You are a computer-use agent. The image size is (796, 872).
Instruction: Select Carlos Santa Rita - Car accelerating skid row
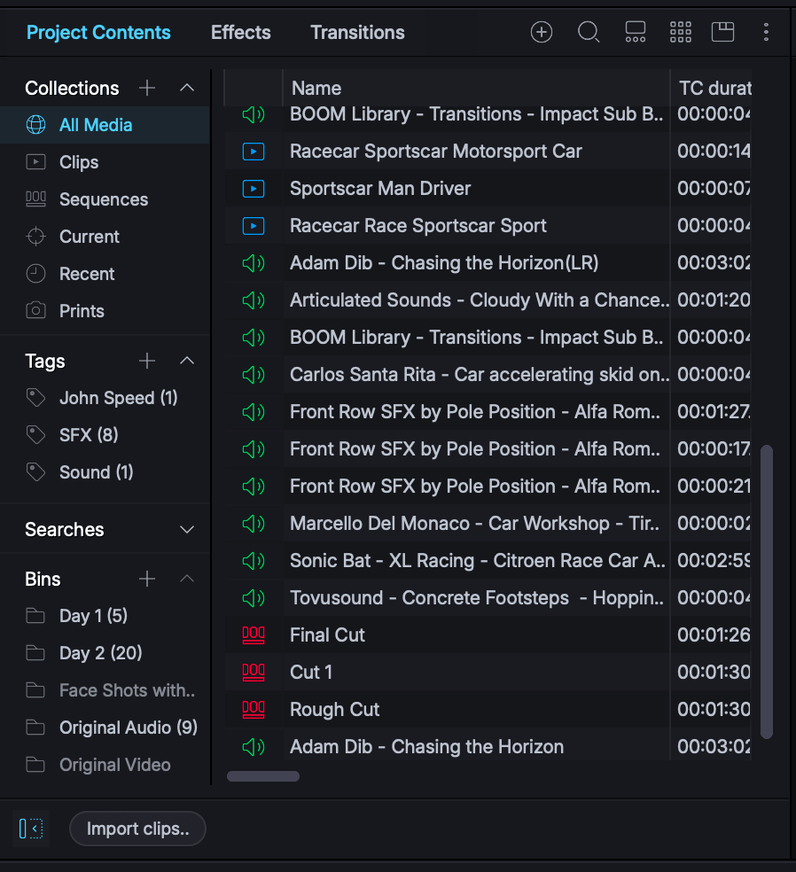tap(488, 375)
